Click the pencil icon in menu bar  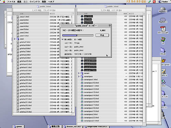[150, 2]
